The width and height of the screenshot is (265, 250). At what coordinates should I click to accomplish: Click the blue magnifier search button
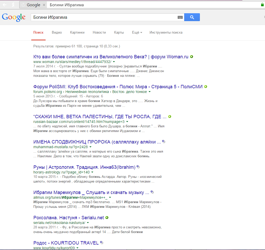[x=192, y=17]
